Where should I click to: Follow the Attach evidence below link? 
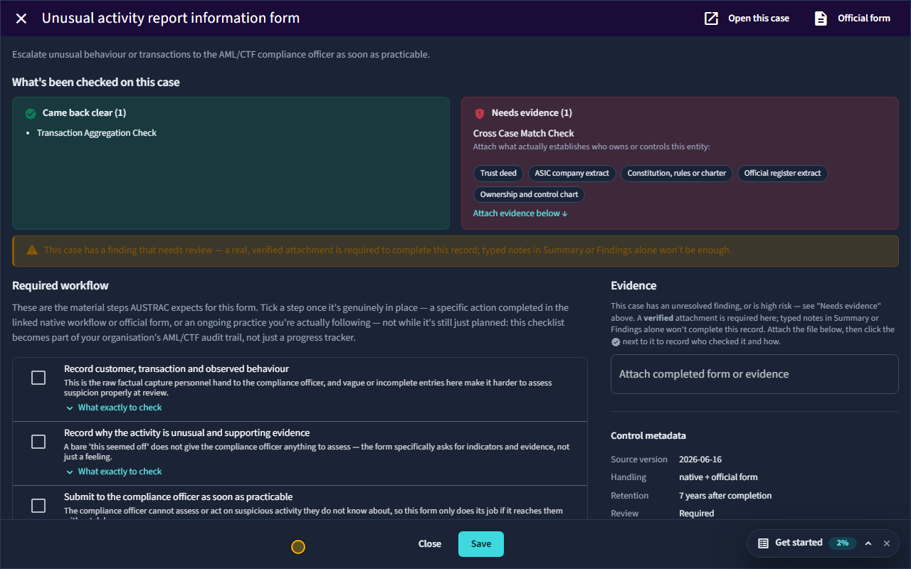point(520,213)
